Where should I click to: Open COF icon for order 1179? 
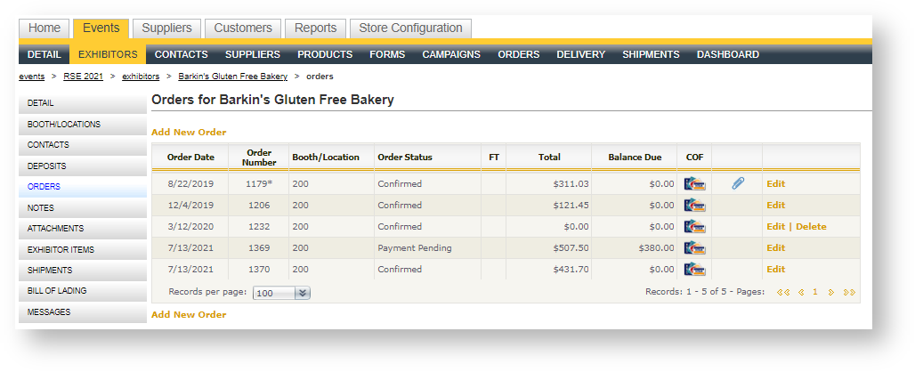click(x=694, y=184)
